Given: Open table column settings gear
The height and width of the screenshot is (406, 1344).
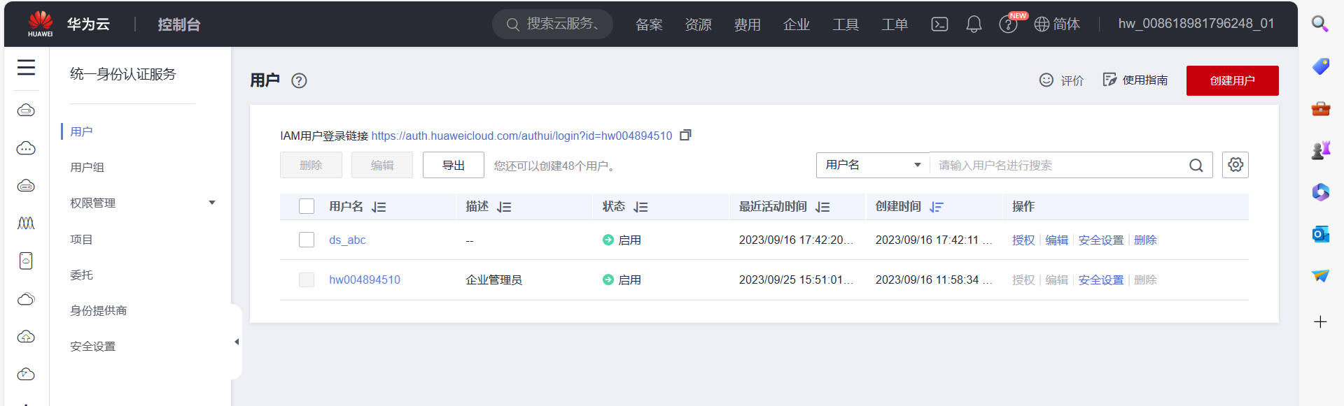Looking at the screenshot, I should point(1235,165).
